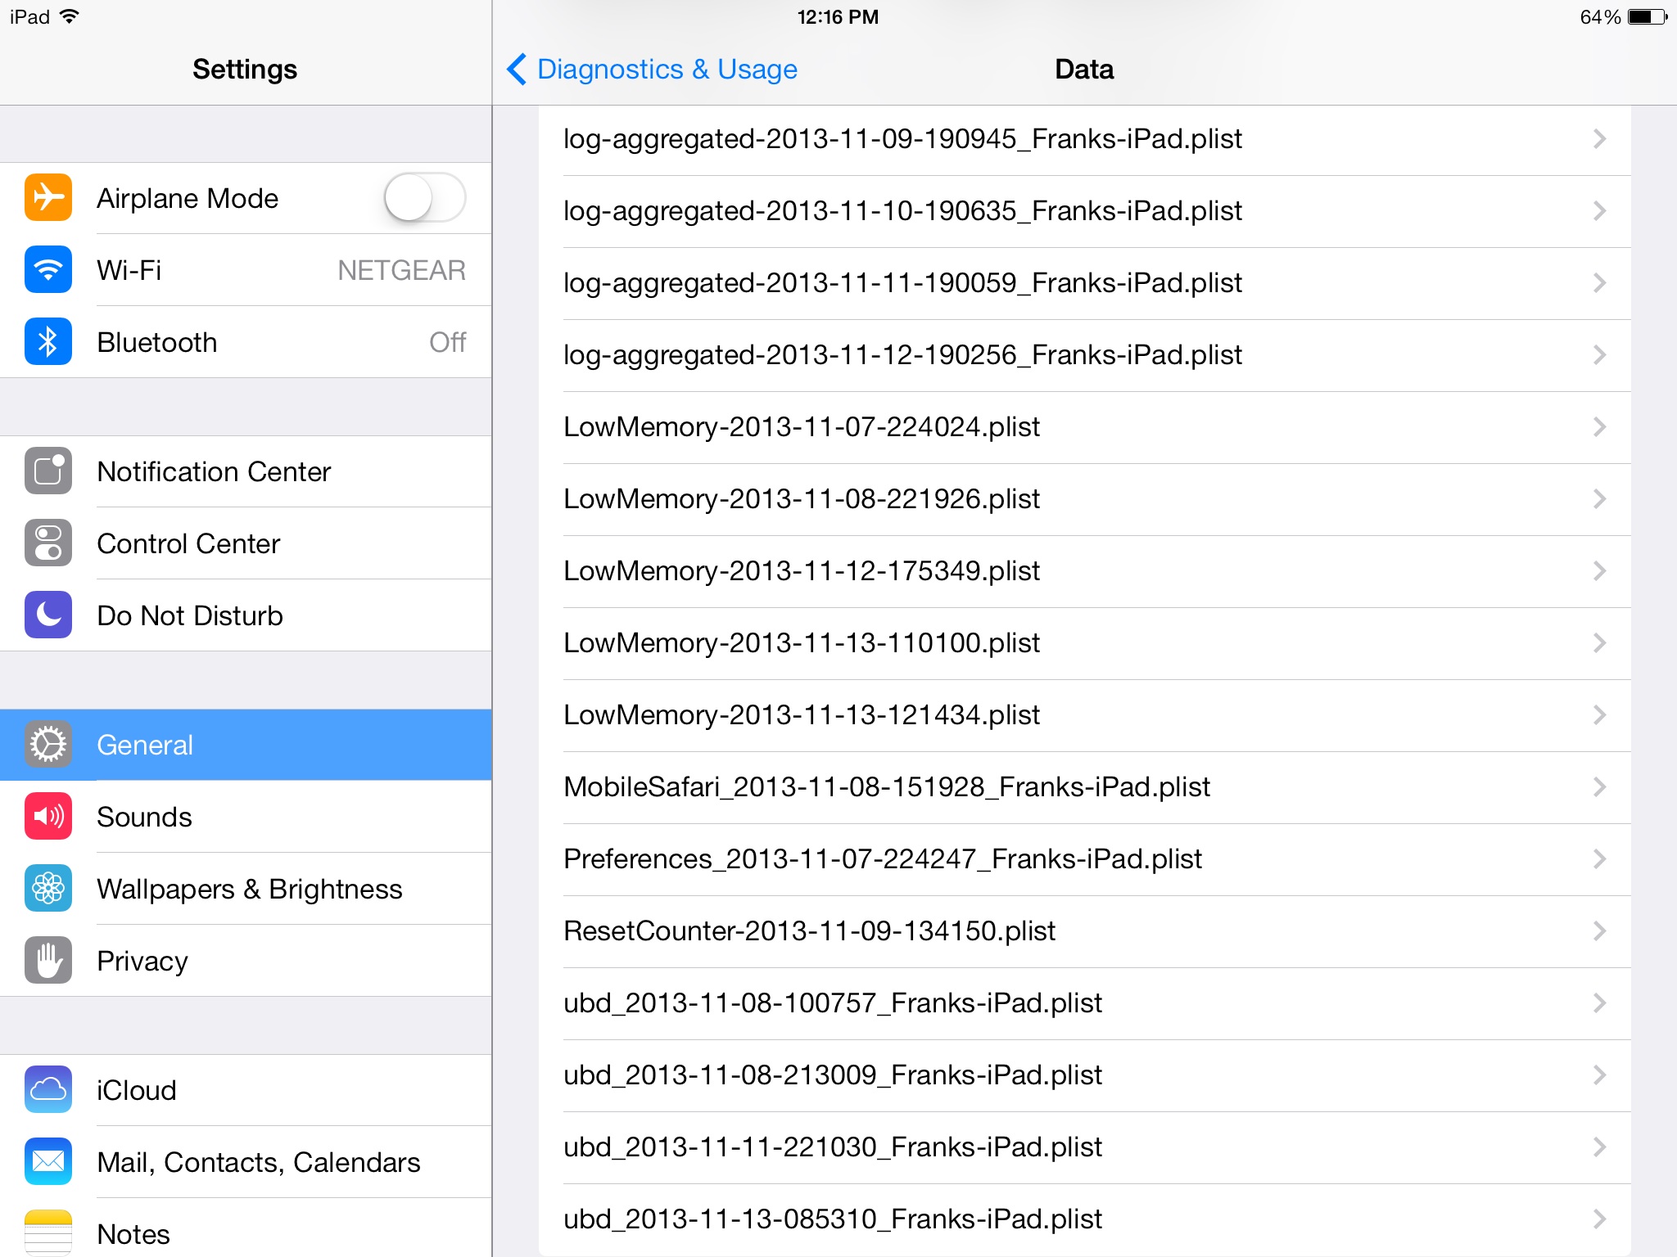The width and height of the screenshot is (1677, 1257).
Task: Open ubd_2013-11-11-221030_Franks-iPad.plist
Action: [x=1084, y=1147]
